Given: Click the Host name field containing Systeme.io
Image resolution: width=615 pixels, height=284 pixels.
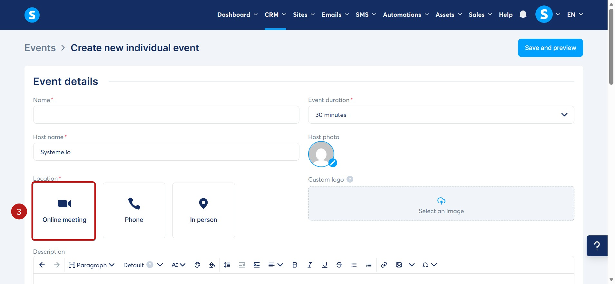Looking at the screenshot, I should pos(166,152).
